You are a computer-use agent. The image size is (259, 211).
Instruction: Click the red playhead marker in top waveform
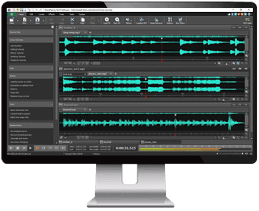162,61
